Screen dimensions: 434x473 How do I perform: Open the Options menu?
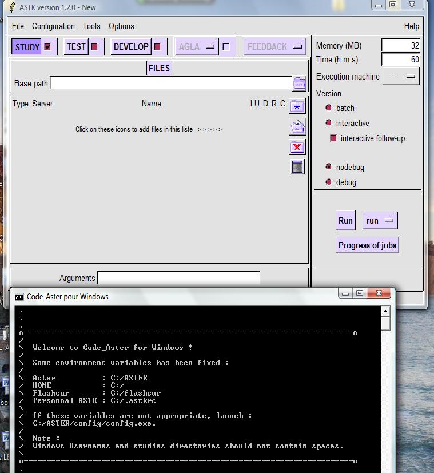point(121,26)
